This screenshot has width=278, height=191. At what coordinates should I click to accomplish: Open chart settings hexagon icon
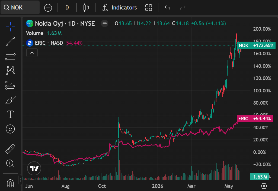point(264,186)
